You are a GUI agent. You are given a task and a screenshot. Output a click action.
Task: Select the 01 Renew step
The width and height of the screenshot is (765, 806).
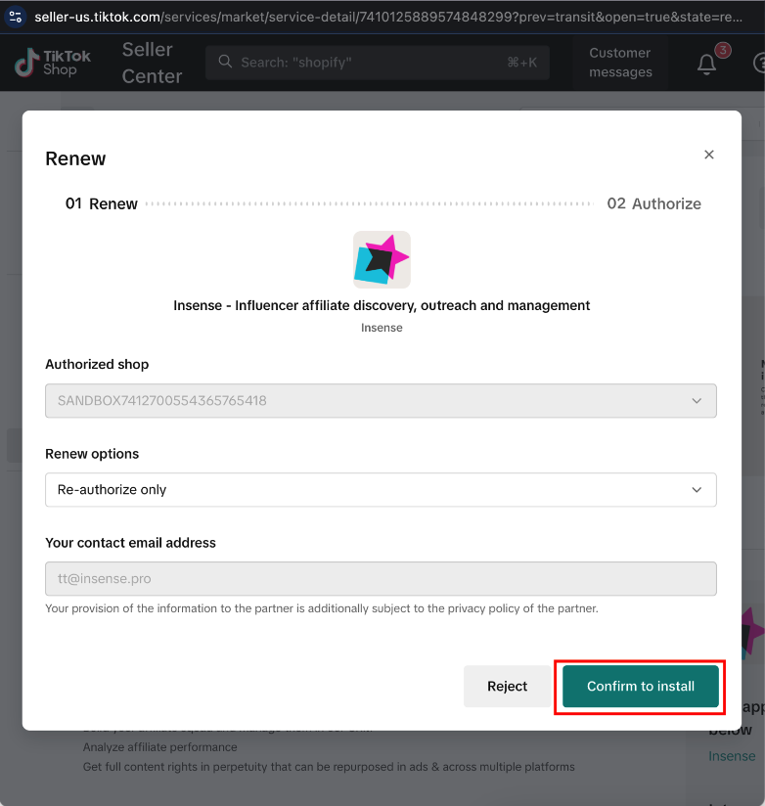tap(102, 203)
